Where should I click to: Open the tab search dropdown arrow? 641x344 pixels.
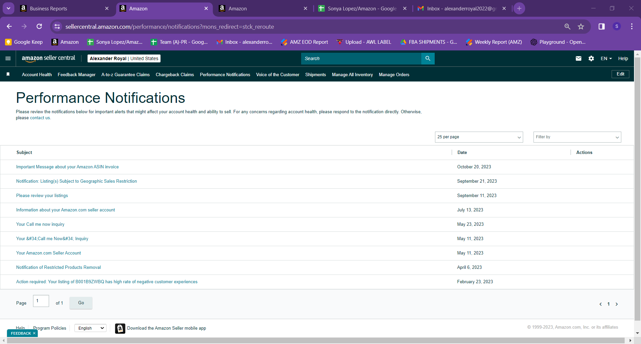pos(8,8)
